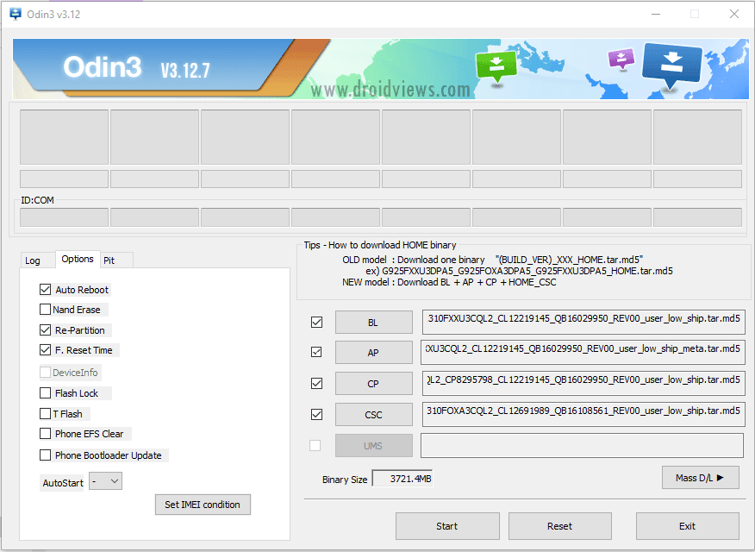This screenshot has width=755, height=552.
Task: Click the Binary Size value field
Action: tap(402, 479)
